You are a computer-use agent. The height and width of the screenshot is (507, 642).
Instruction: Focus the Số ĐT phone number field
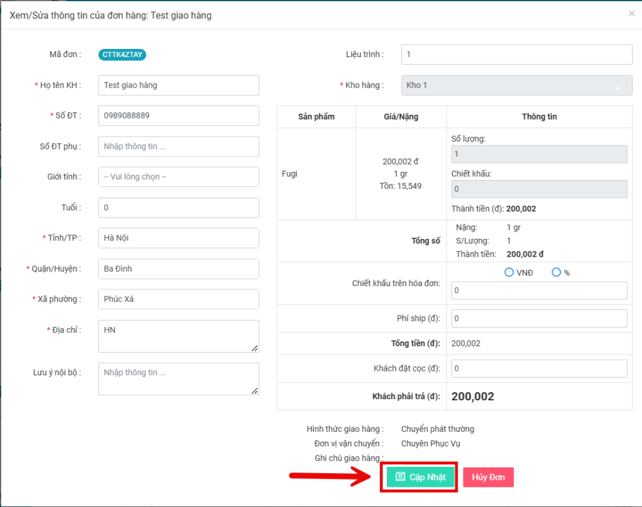179,115
